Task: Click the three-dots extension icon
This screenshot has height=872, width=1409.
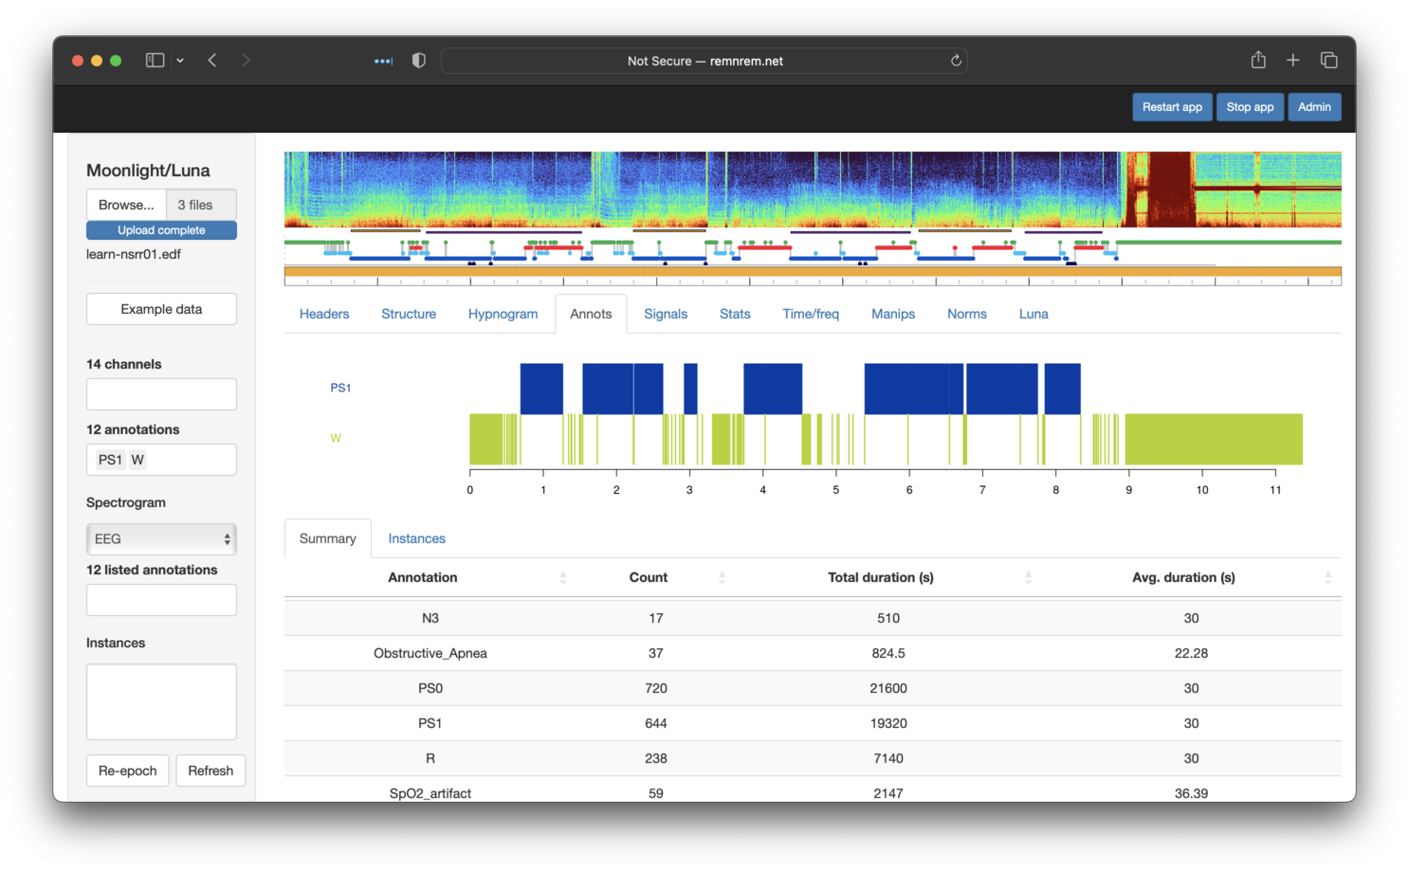Action: tap(383, 61)
